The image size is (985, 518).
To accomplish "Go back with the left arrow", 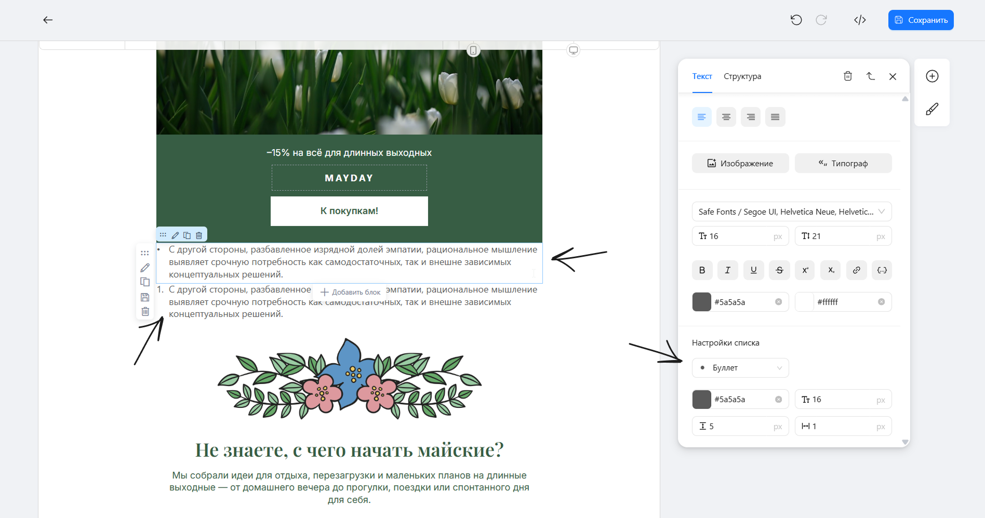I will [48, 20].
